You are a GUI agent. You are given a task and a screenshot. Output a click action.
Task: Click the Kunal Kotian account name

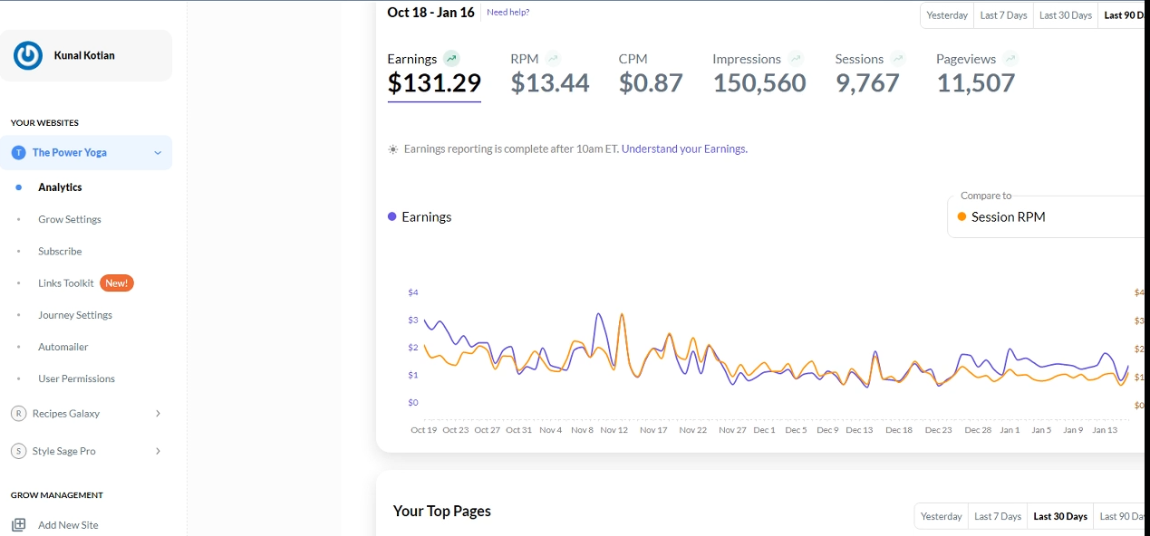(84, 55)
